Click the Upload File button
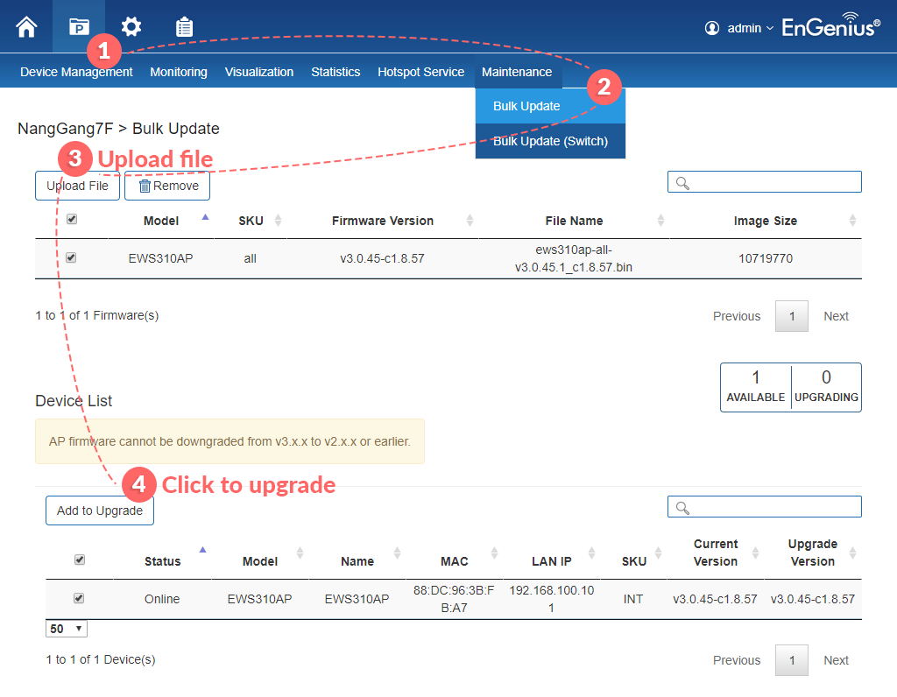The height and width of the screenshot is (697, 897). 77,186
